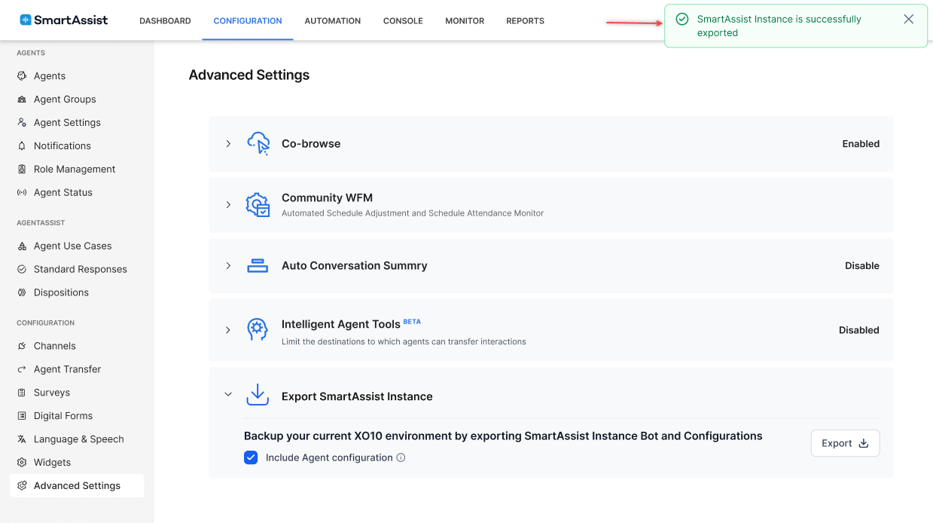Dismiss the export success notification
This screenshot has width=933, height=523.
click(x=909, y=20)
